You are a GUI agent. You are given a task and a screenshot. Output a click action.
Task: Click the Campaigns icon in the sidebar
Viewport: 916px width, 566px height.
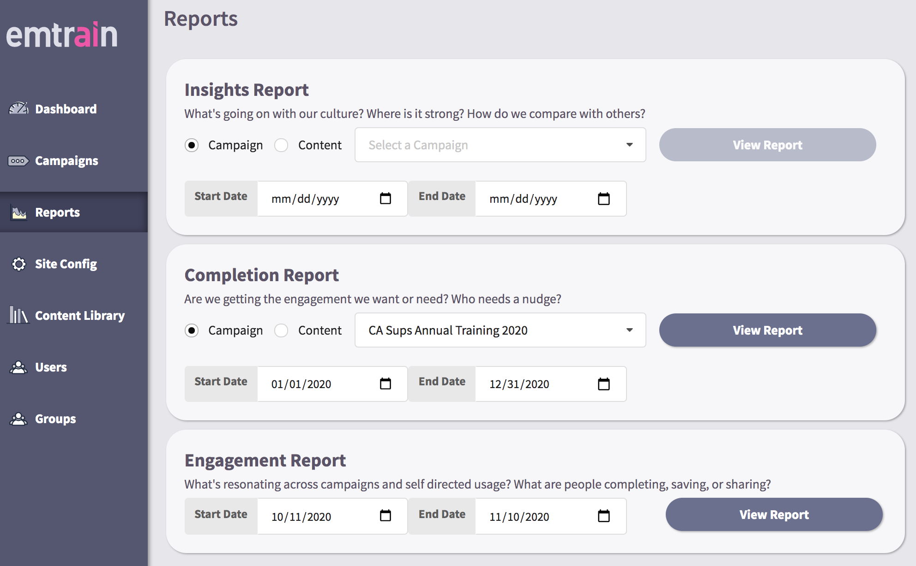pos(18,161)
